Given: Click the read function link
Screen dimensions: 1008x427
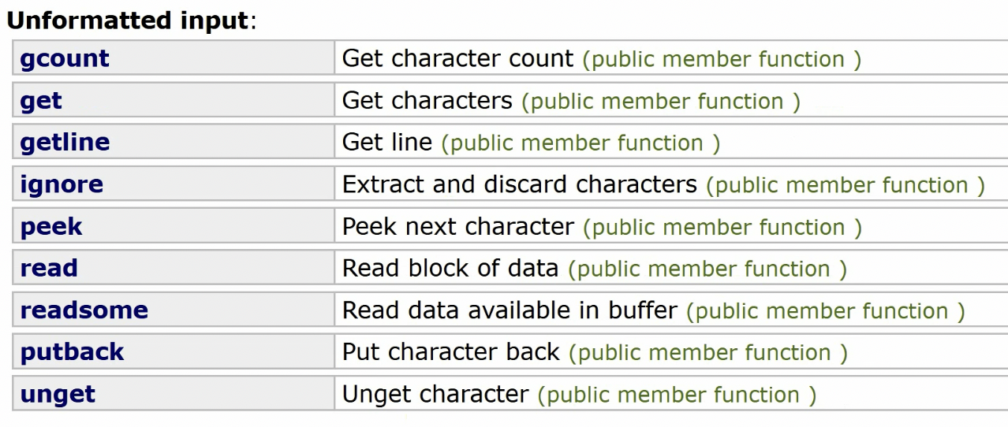Looking at the screenshot, I should pyautogui.click(x=49, y=269).
